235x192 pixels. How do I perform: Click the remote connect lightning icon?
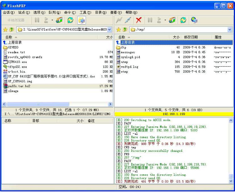point(119,20)
